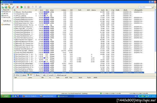This screenshot has height=103, width=157.
Task: Click the red X Remove torrent icon
Action: click(x=18, y=7)
